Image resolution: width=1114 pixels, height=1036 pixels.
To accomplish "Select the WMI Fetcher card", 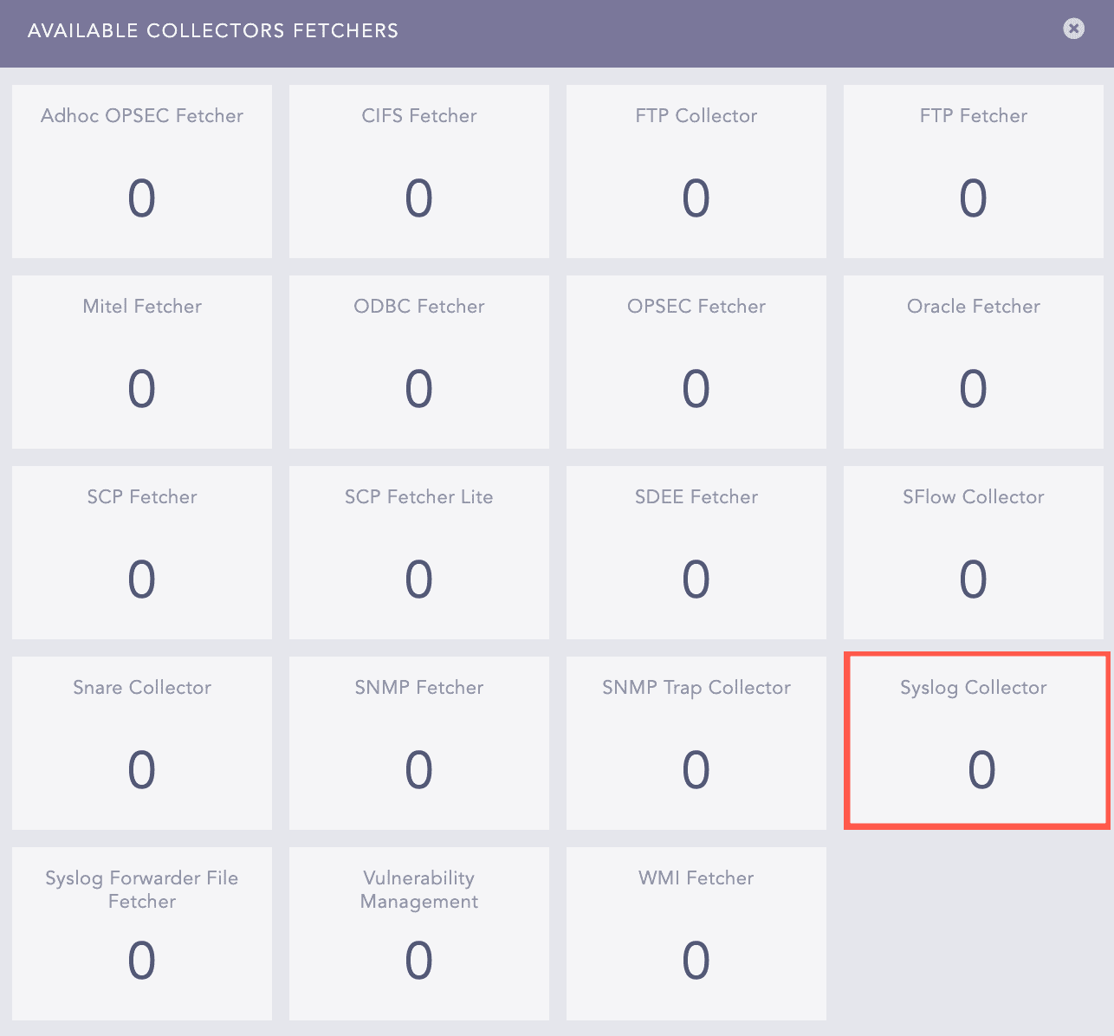I will (696, 933).
